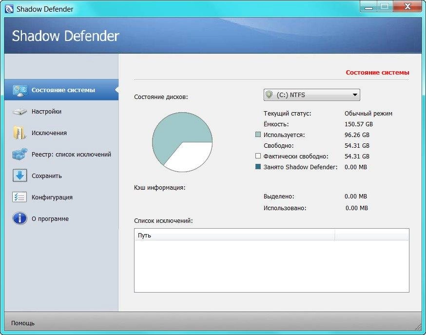This screenshot has height=335, width=426.
Task: Click the window resize grip corner
Action: (419, 328)
